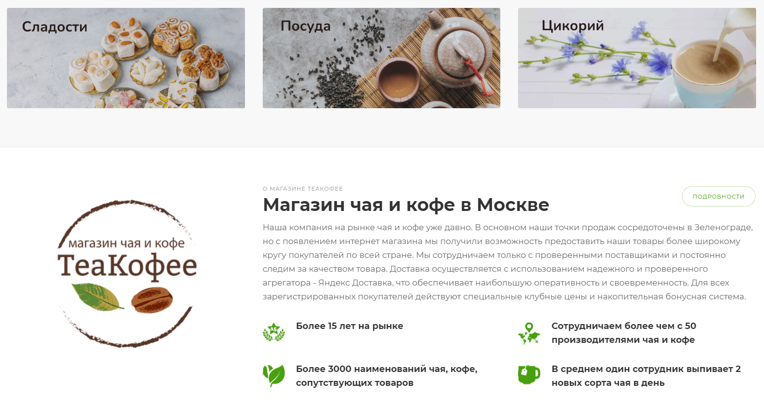Viewport: 764px width, 413px height.
Task: Click the В среднем один сотрудник text
Action: pyautogui.click(x=646, y=376)
